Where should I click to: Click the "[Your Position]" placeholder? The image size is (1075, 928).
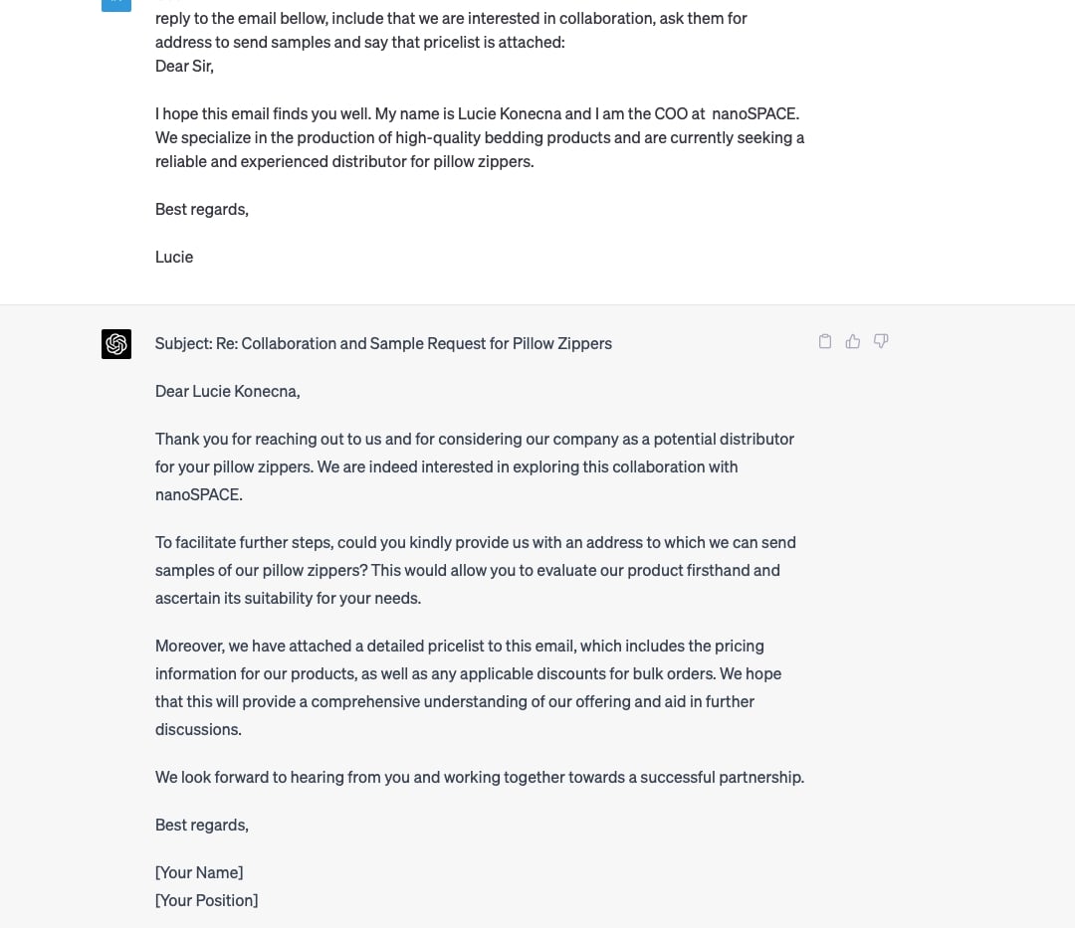coord(206,900)
